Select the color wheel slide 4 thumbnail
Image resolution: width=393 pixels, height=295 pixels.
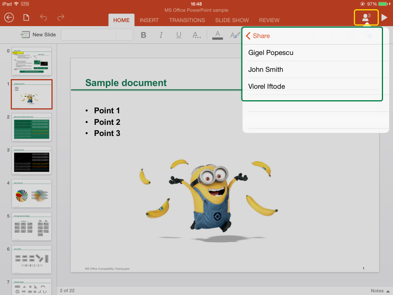coord(31,194)
